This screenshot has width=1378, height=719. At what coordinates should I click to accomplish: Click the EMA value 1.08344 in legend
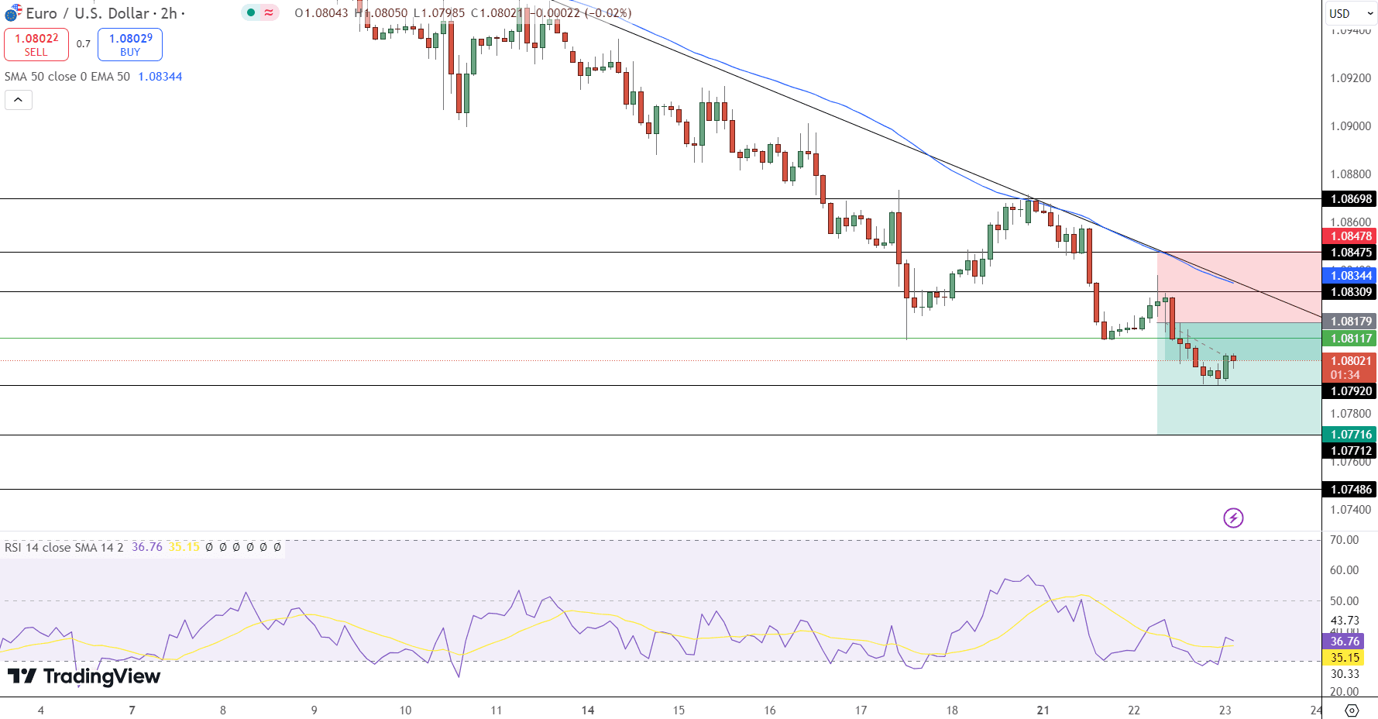point(160,77)
